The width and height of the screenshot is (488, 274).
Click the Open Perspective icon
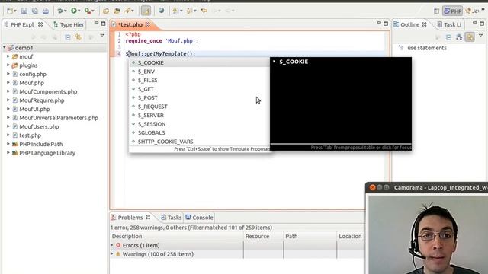click(x=436, y=11)
